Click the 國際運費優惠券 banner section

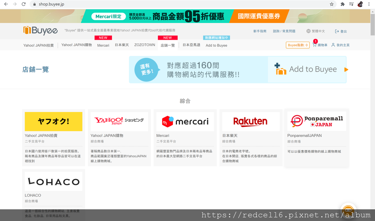click(259, 16)
